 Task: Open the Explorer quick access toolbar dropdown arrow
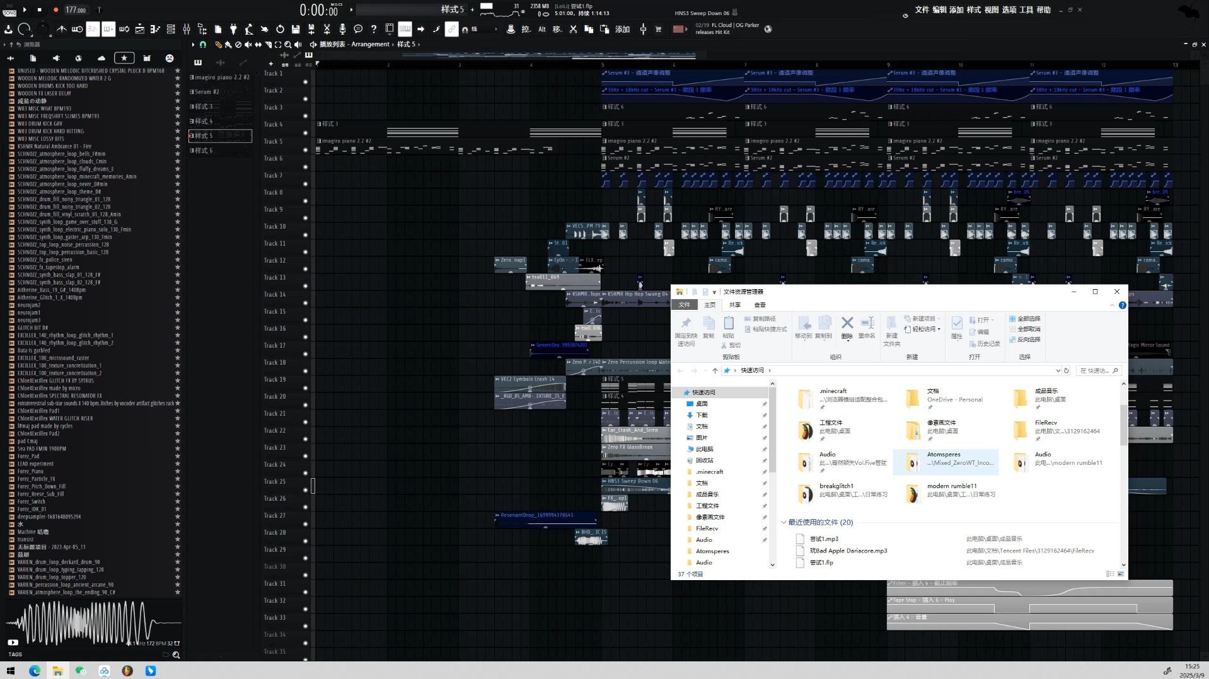click(714, 292)
